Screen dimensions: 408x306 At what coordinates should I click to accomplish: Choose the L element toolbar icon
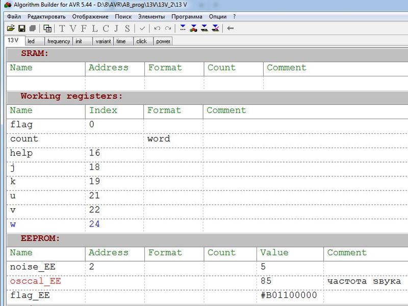pyautogui.click(x=94, y=29)
